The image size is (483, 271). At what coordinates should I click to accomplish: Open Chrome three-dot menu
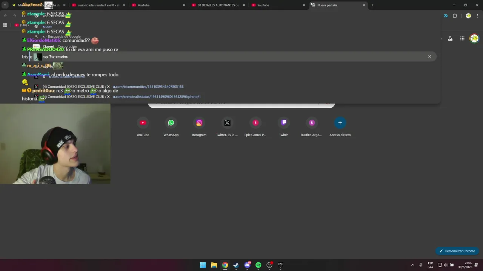(477, 16)
